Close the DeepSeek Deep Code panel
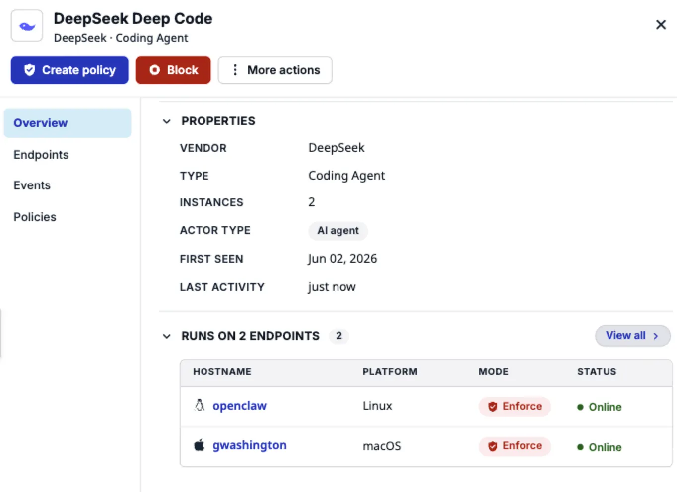The width and height of the screenshot is (677, 492). pyautogui.click(x=661, y=24)
